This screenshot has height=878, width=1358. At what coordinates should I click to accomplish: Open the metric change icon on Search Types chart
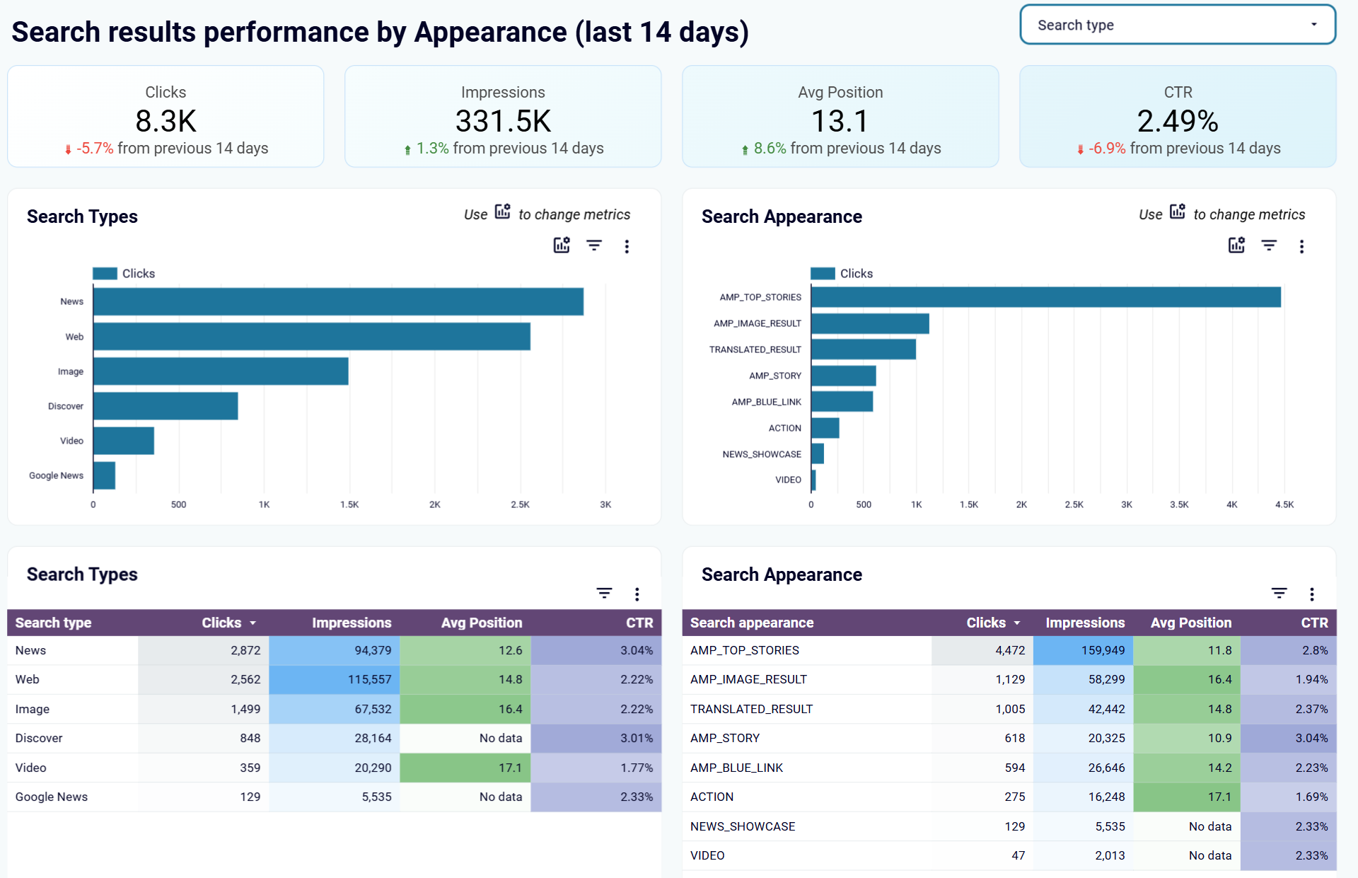pos(561,246)
